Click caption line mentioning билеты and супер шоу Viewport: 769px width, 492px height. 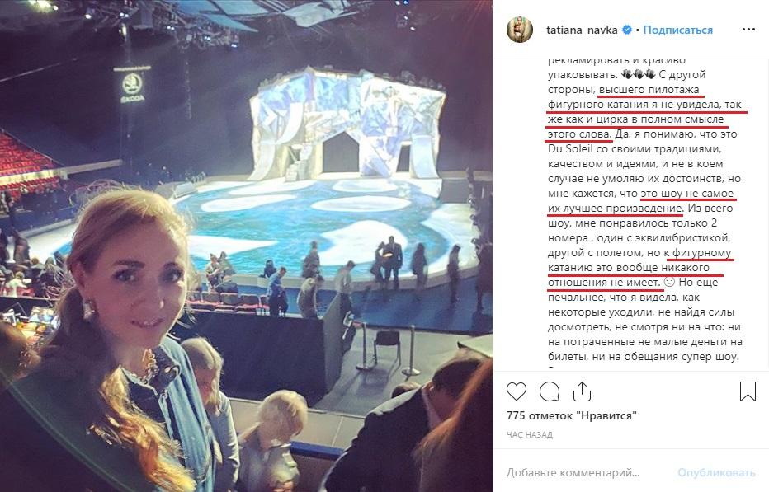[644, 357]
